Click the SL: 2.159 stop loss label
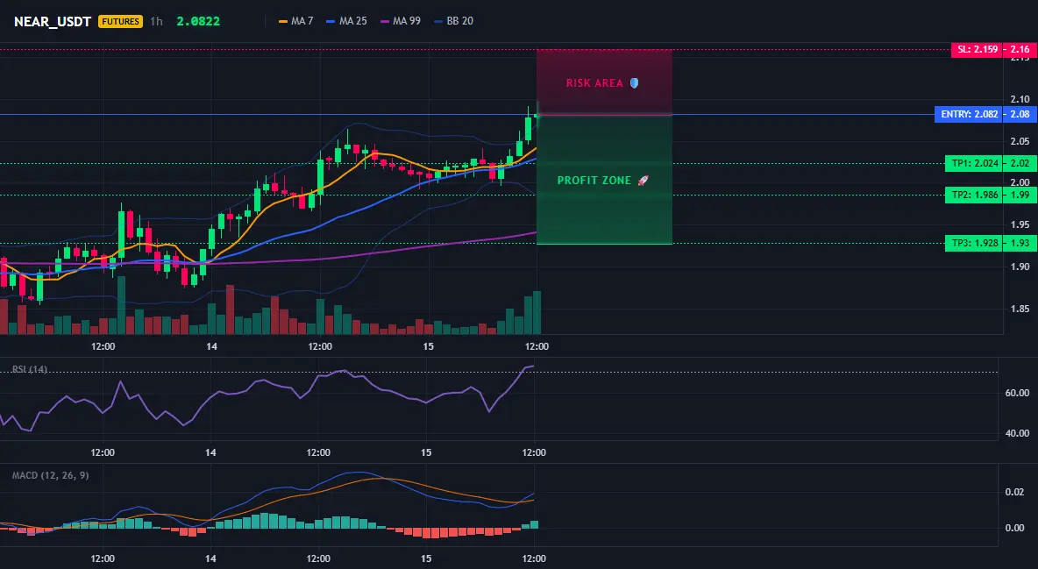The image size is (1038, 569). 978,50
